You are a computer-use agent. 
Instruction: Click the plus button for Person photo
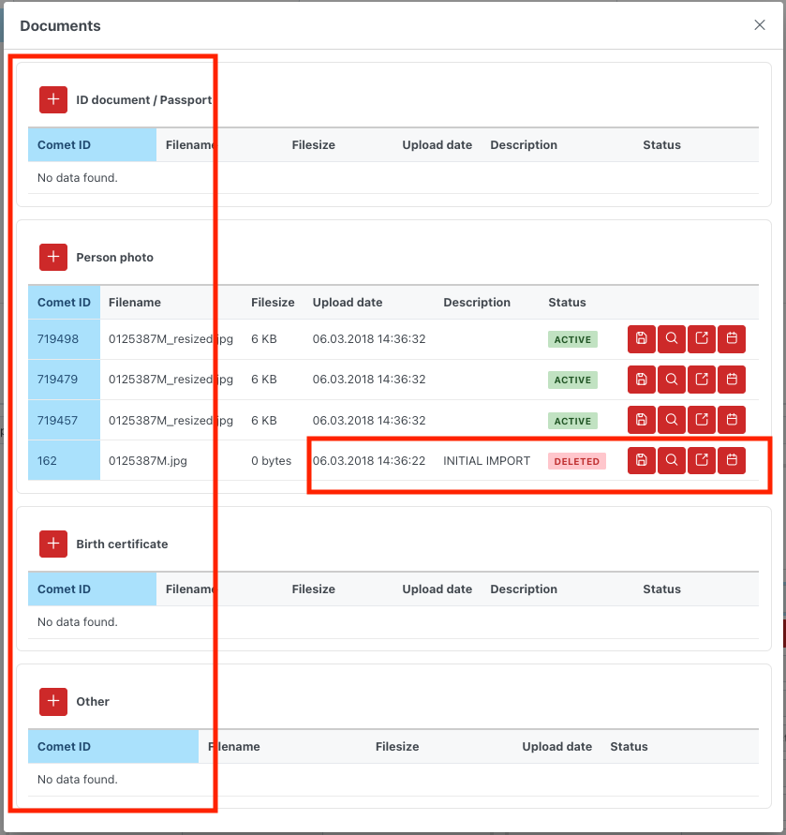[x=53, y=257]
